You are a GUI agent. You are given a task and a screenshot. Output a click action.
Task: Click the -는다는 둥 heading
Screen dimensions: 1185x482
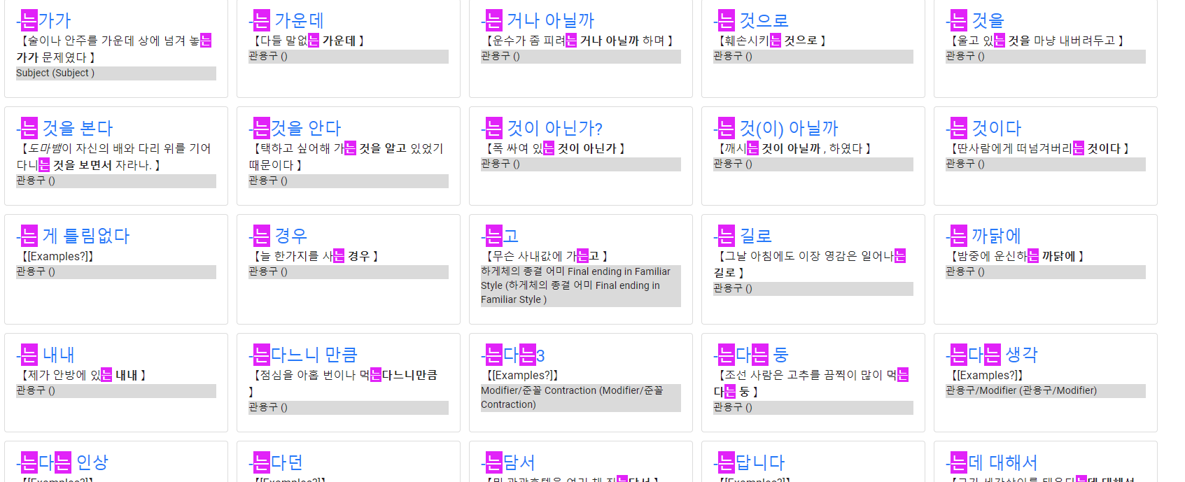pyautogui.click(x=751, y=355)
